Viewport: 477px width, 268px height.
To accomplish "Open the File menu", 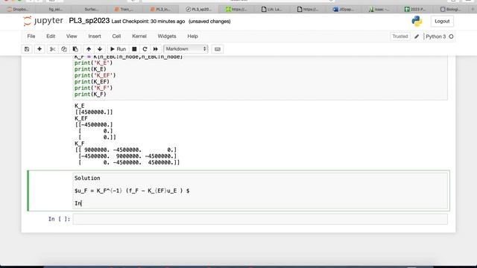I will pyautogui.click(x=31, y=36).
